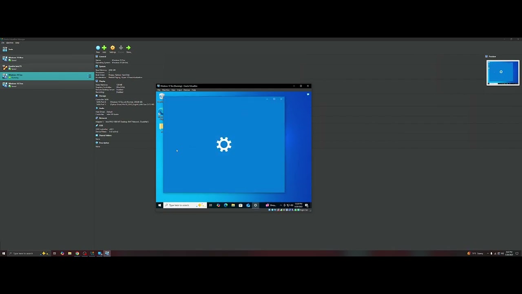Open the System details section header
Screen dimensions: 522x294
click(101, 66)
